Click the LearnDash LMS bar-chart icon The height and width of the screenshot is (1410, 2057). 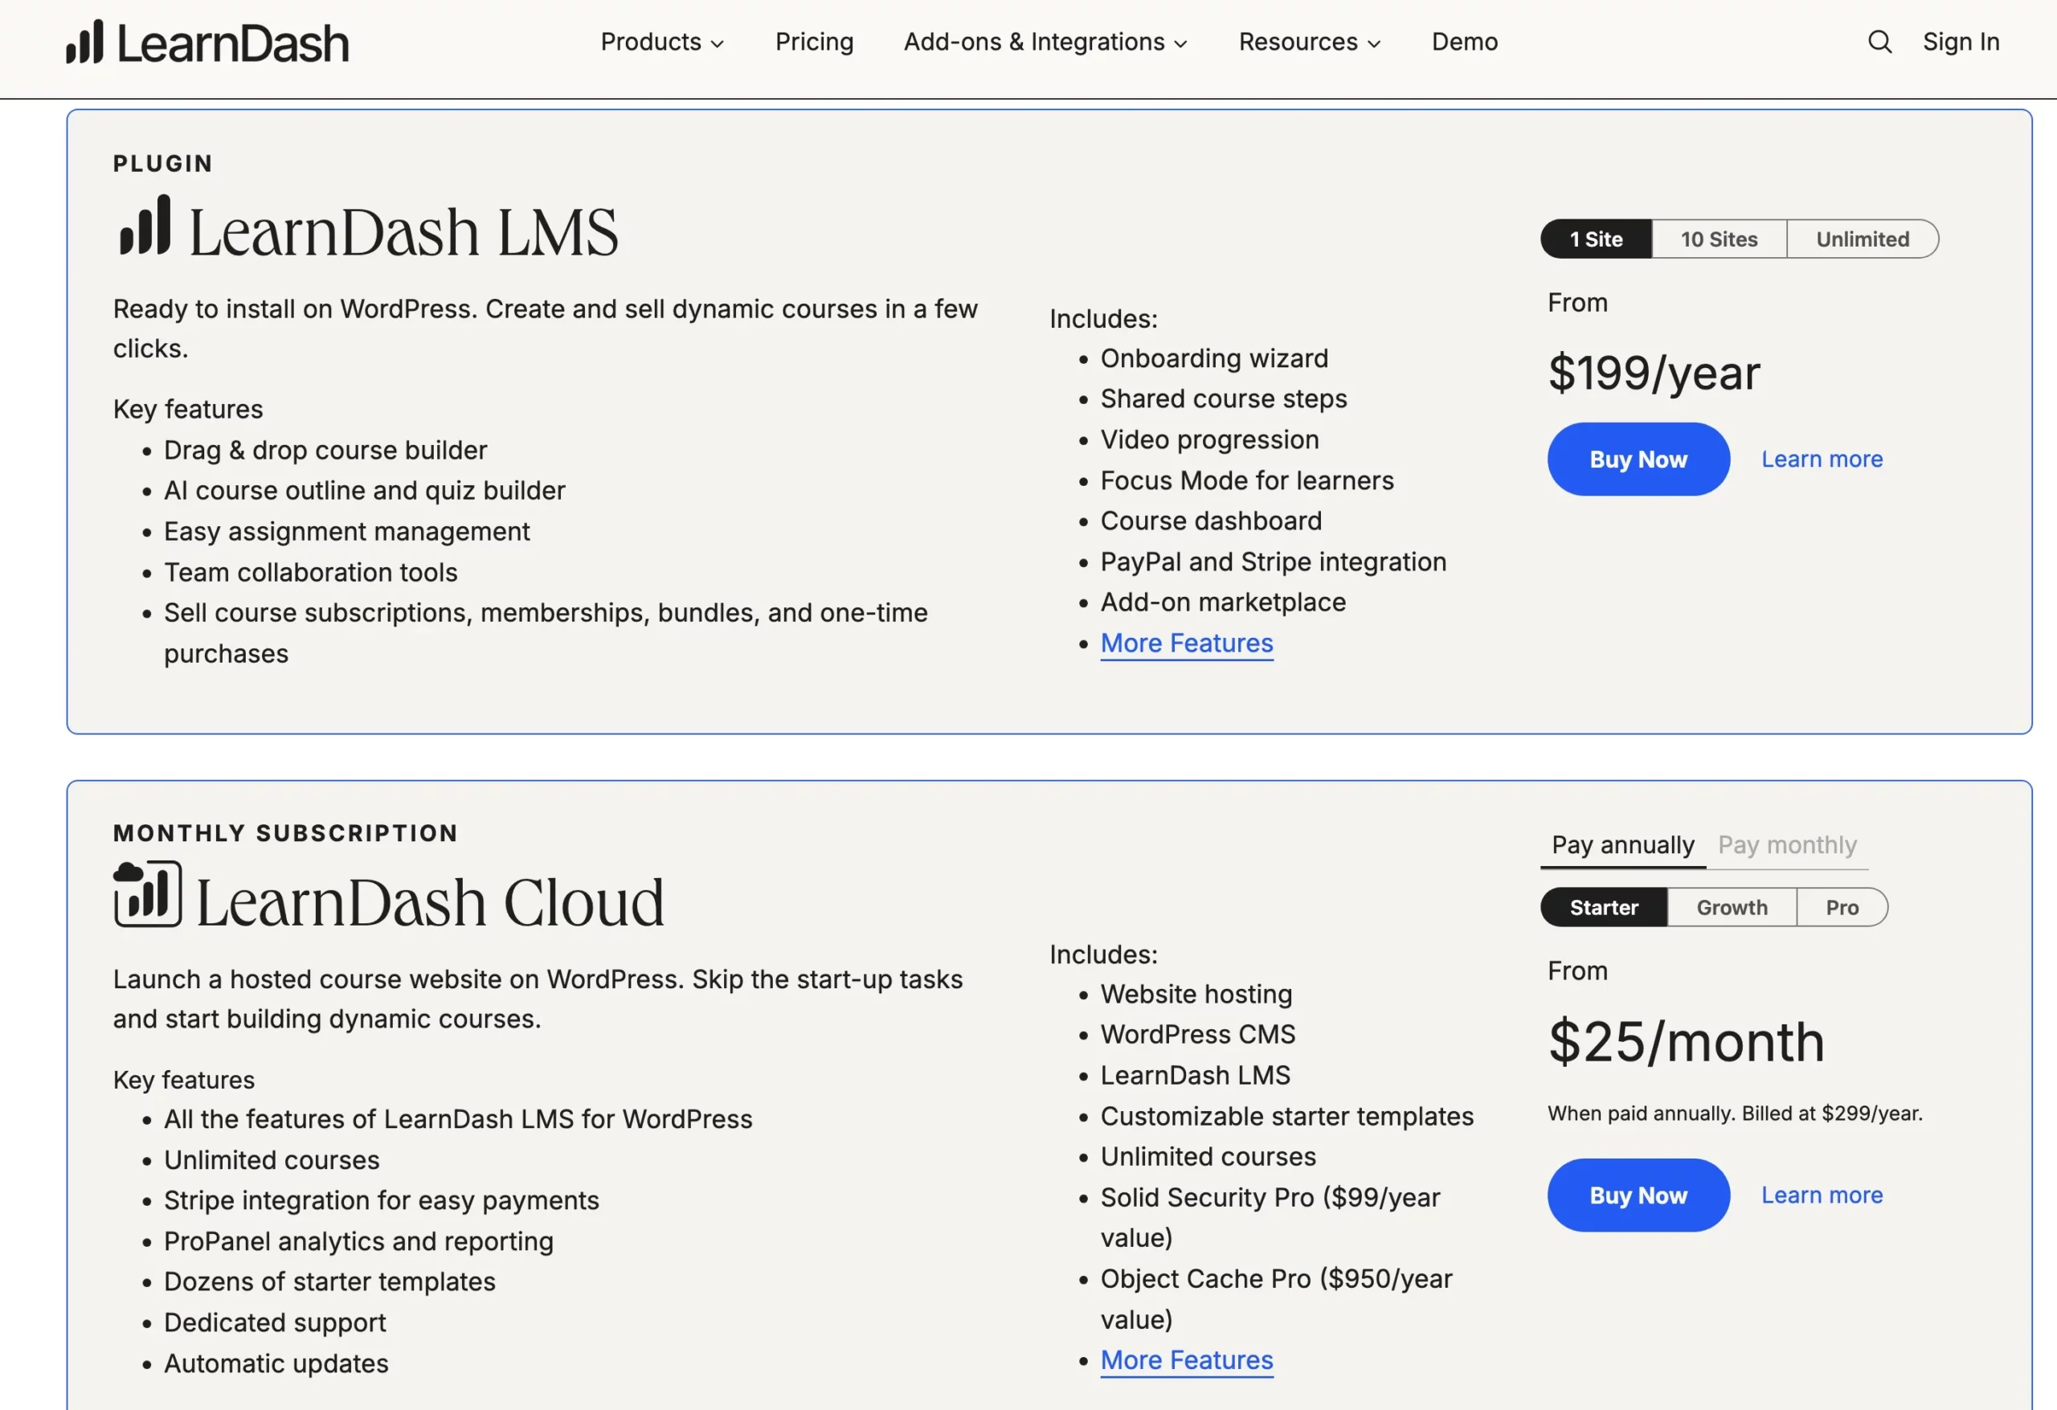coord(143,230)
